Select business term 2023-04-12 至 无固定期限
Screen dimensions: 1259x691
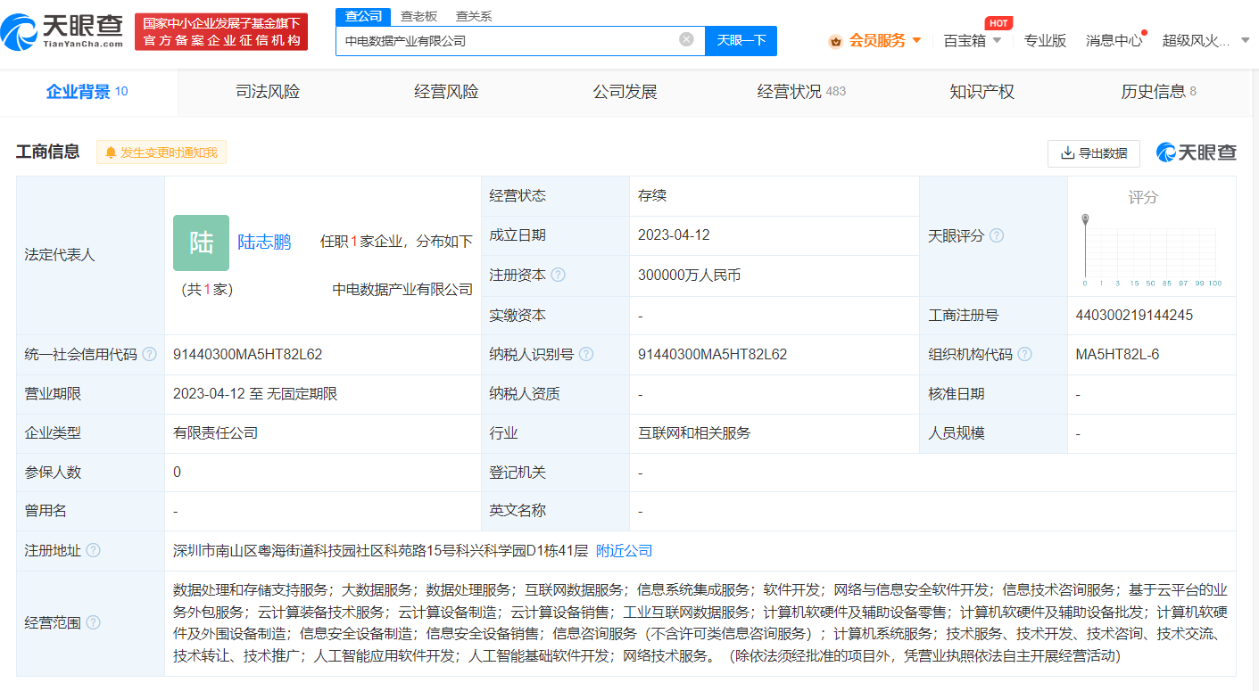pyautogui.click(x=255, y=393)
